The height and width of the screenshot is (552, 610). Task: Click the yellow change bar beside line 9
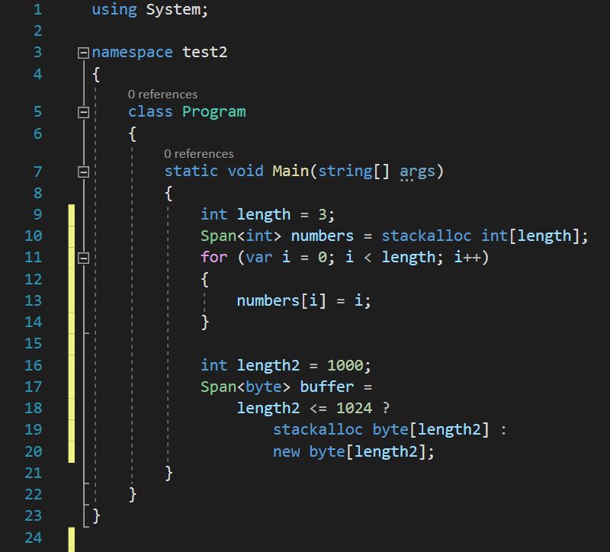click(x=69, y=214)
